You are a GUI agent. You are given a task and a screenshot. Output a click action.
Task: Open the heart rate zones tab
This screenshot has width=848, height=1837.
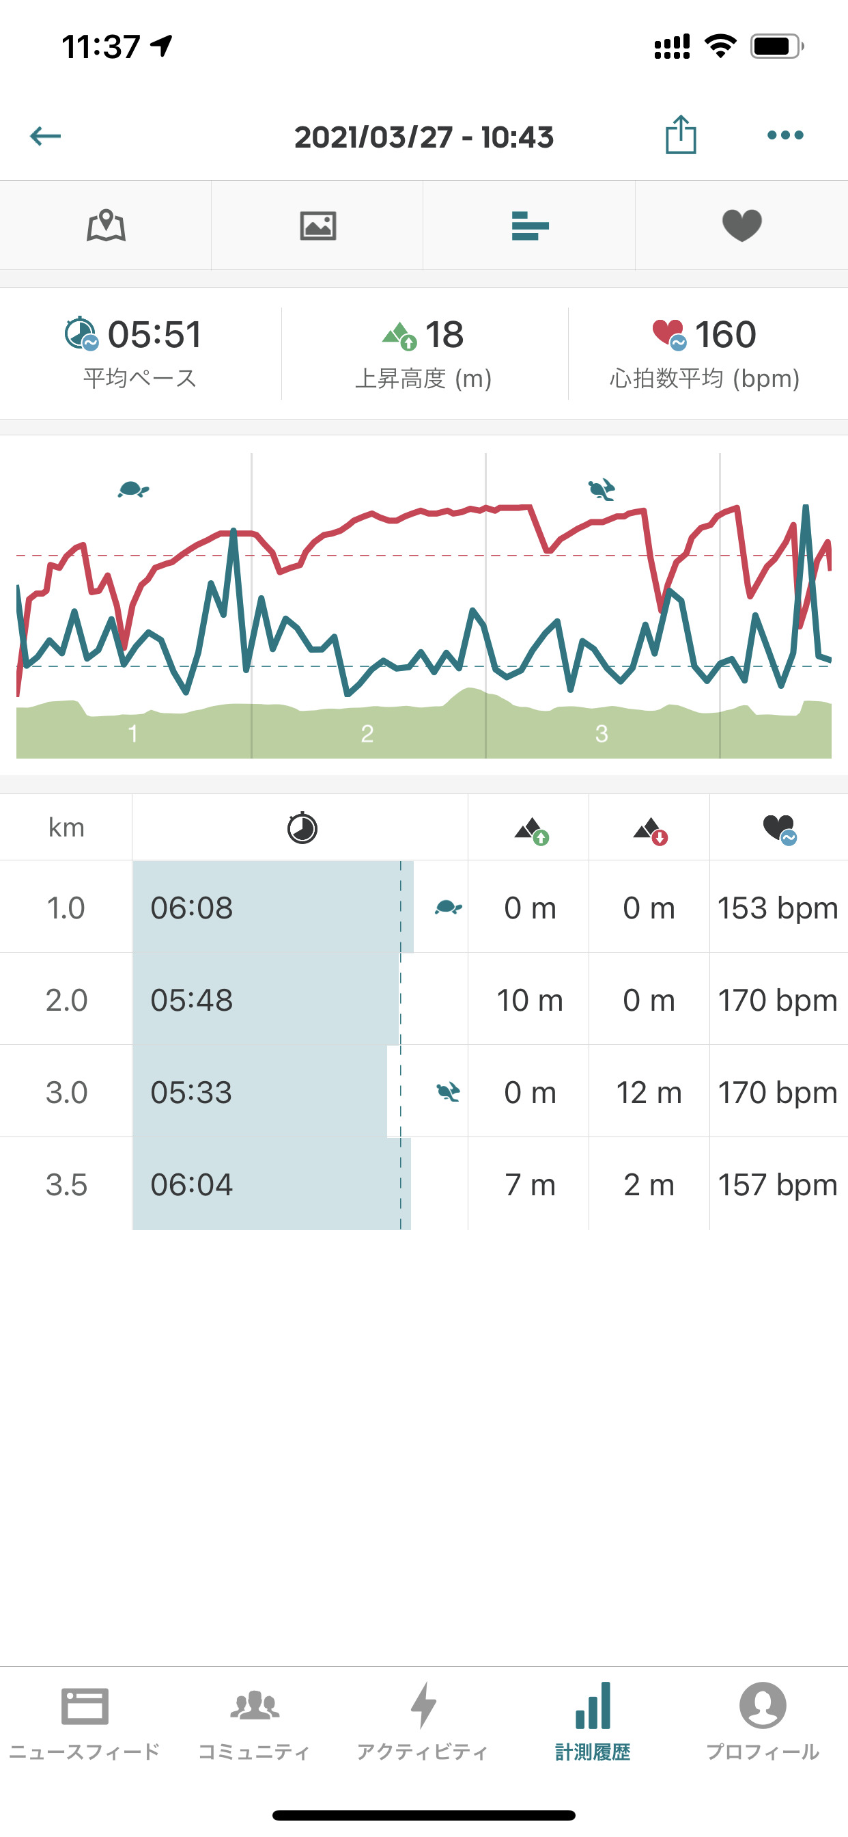(741, 226)
